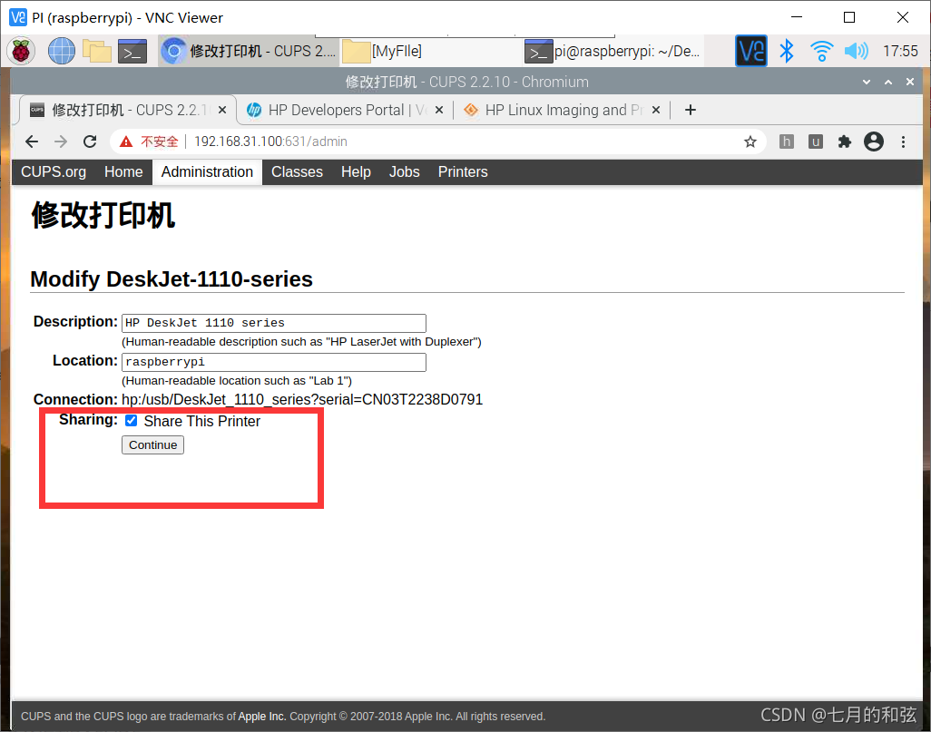Maximize Chromium window with up arrow
This screenshot has height=732, width=931.
pos(888,82)
